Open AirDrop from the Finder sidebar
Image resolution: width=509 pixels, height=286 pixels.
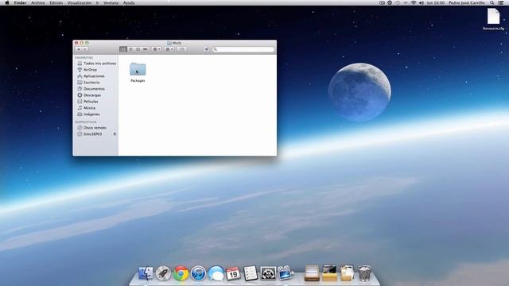(x=87, y=70)
